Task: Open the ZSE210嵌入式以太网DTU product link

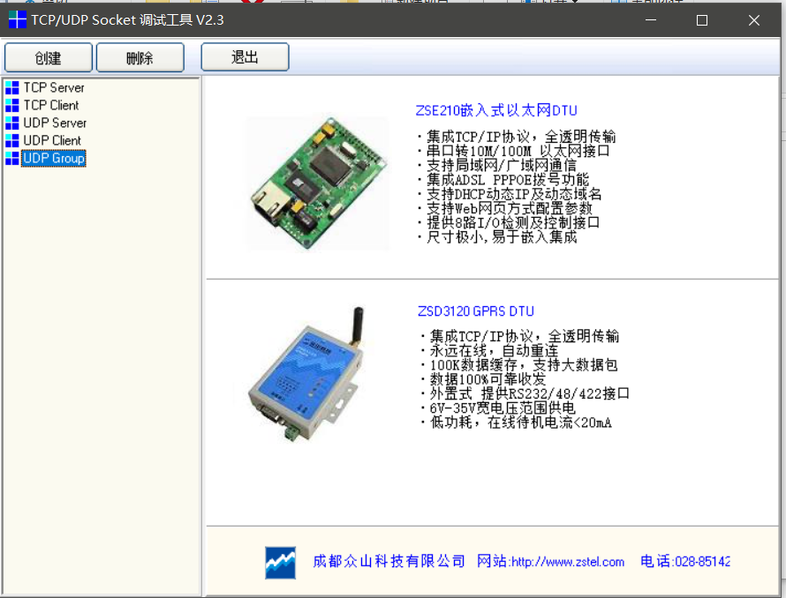Action: (497, 109)
